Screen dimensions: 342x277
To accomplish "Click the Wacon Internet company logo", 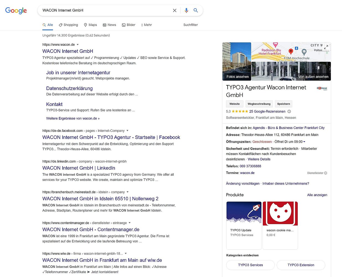I will tap(322, 88).
